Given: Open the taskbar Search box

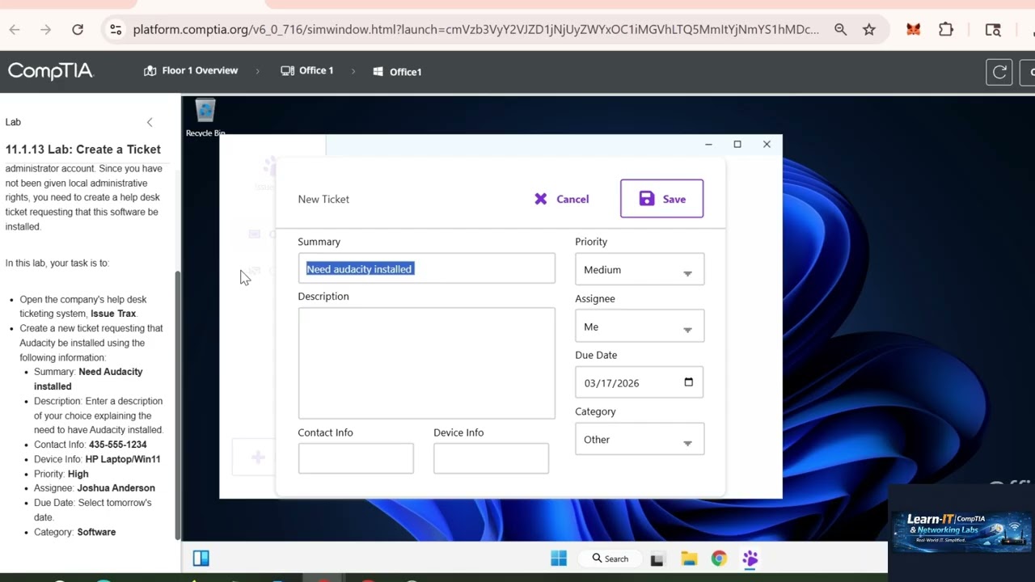Looking at the screenshot, I should coord(610,559).
